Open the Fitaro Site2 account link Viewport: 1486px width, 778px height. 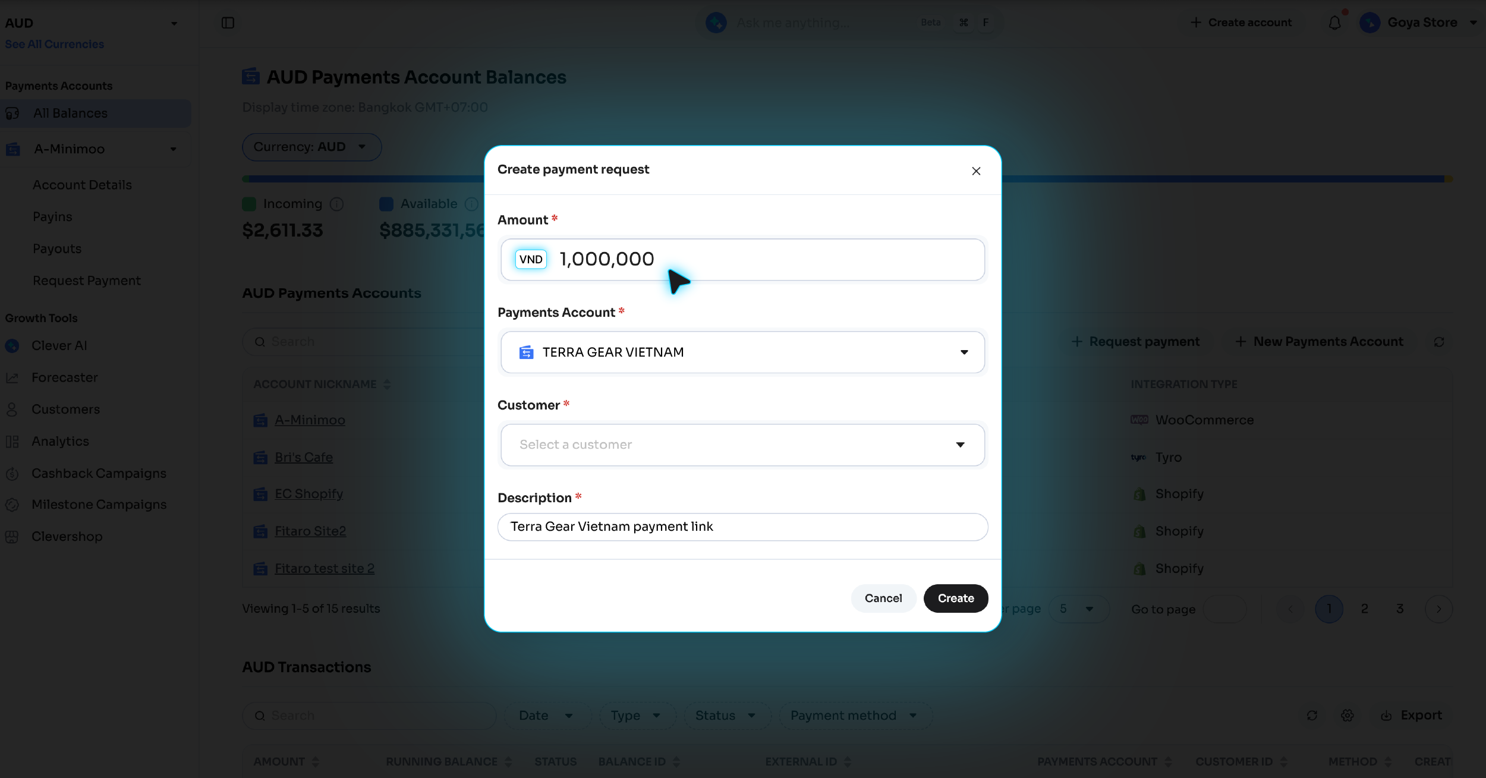(310, 531)
